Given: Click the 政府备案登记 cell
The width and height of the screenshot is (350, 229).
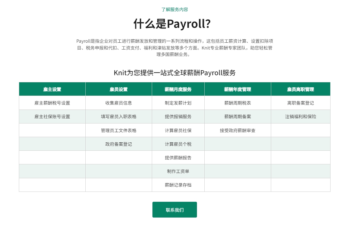Looking at the screenshot, I should click(119, 144).
